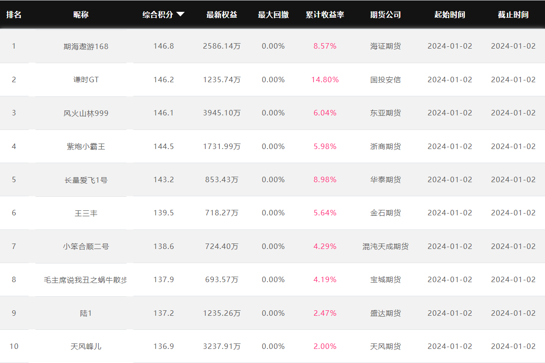
Task: Select score value 137.9
Action: (x=164, y=279)
